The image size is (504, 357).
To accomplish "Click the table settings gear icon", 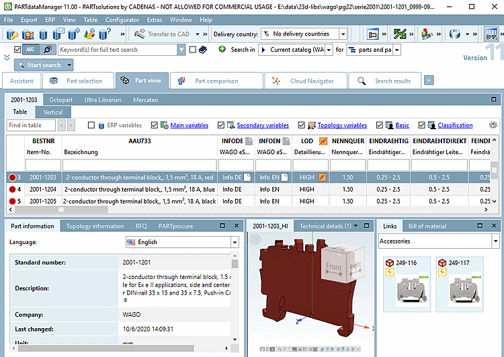I will [x=493, y=125].
